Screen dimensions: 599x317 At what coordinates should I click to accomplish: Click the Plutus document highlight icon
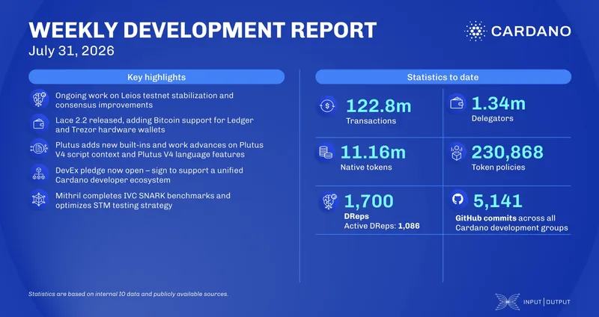pyautogui.click(x=39, y=148)
